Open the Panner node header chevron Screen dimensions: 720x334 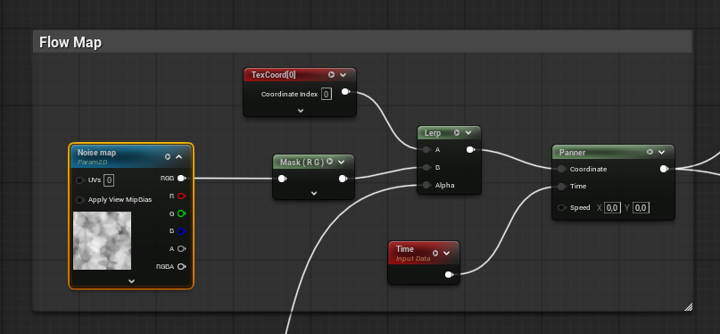[661, 152]
